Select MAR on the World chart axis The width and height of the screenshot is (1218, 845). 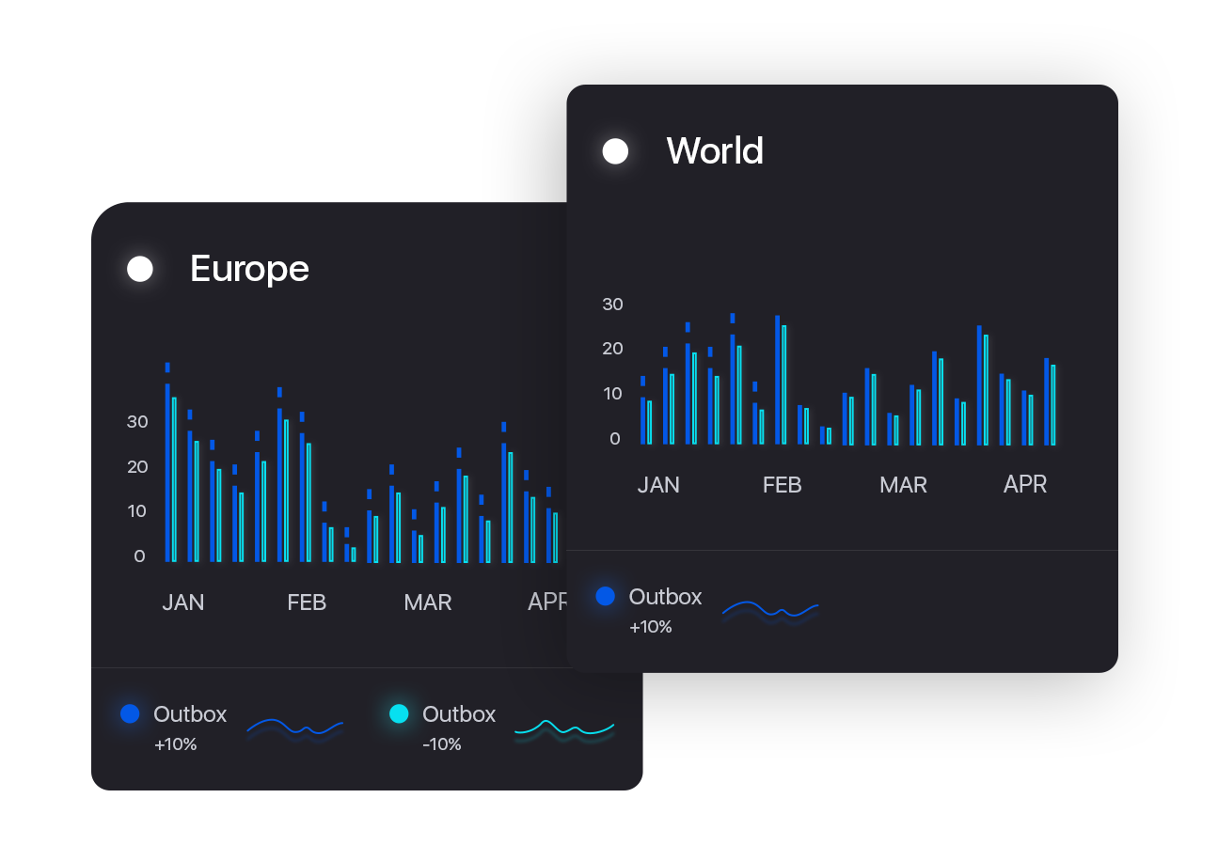tap(903, 485)
